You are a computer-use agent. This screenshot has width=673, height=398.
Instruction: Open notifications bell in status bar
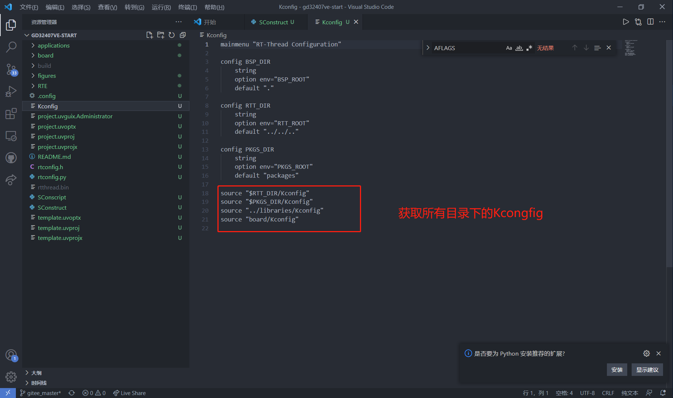pos(663,393)
